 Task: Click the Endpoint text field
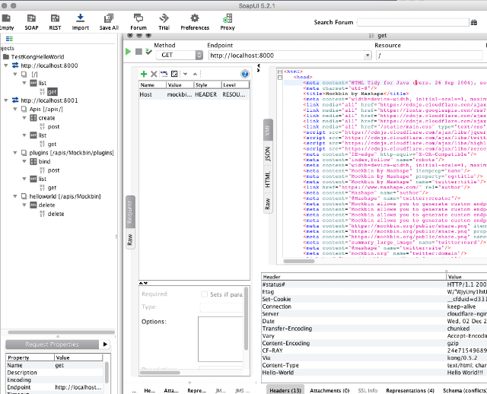tap(286, 56)
